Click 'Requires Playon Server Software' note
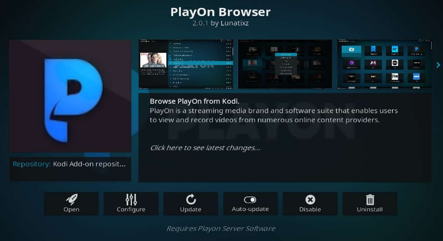 coord(221,229)
